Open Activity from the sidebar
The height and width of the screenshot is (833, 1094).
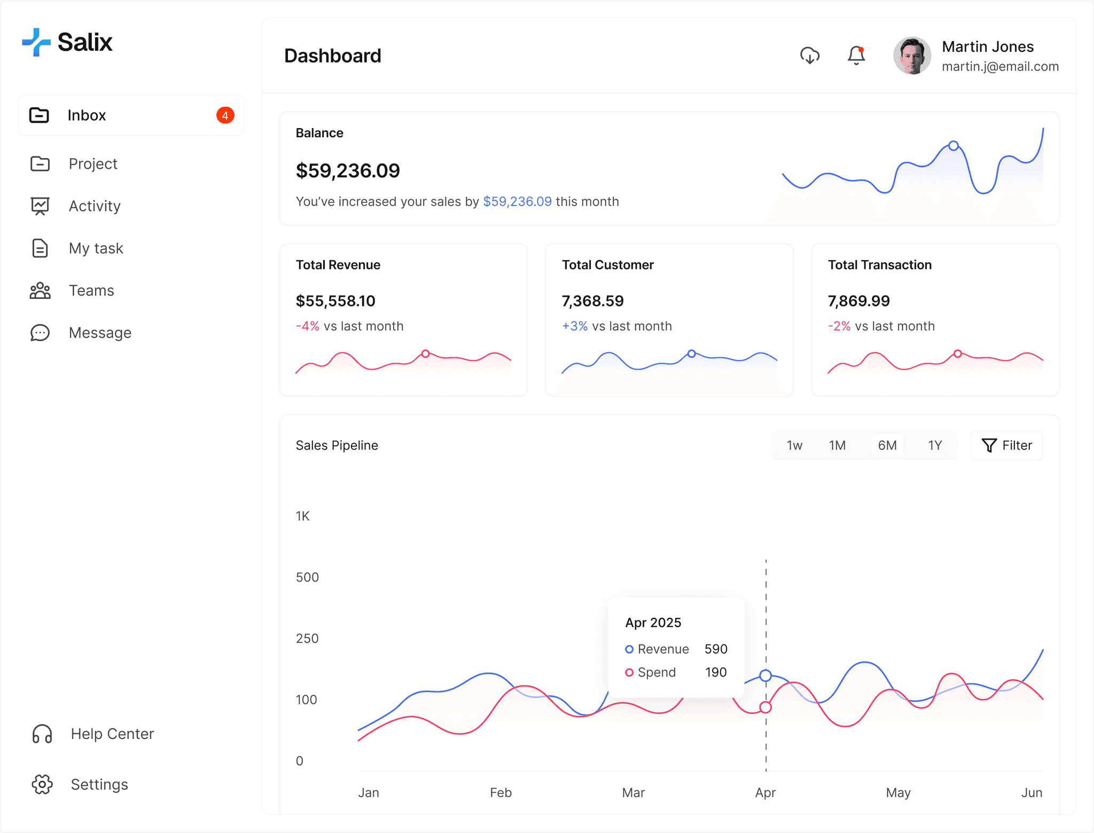(x=95, y=206)
